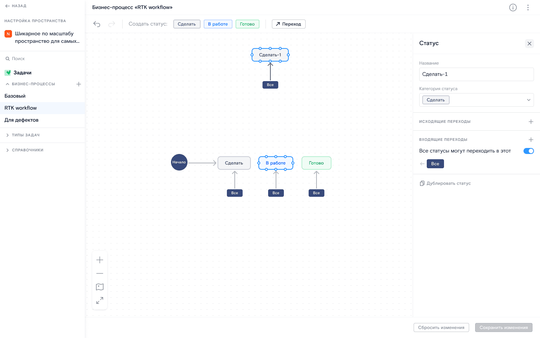Screen dimensions: 540x338
Task: Click the Все tag under Сделать node
Action: (x=235, y=193)
